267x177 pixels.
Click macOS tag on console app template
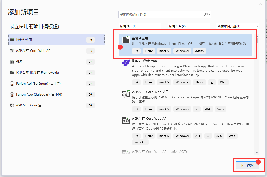coord(164,51)
